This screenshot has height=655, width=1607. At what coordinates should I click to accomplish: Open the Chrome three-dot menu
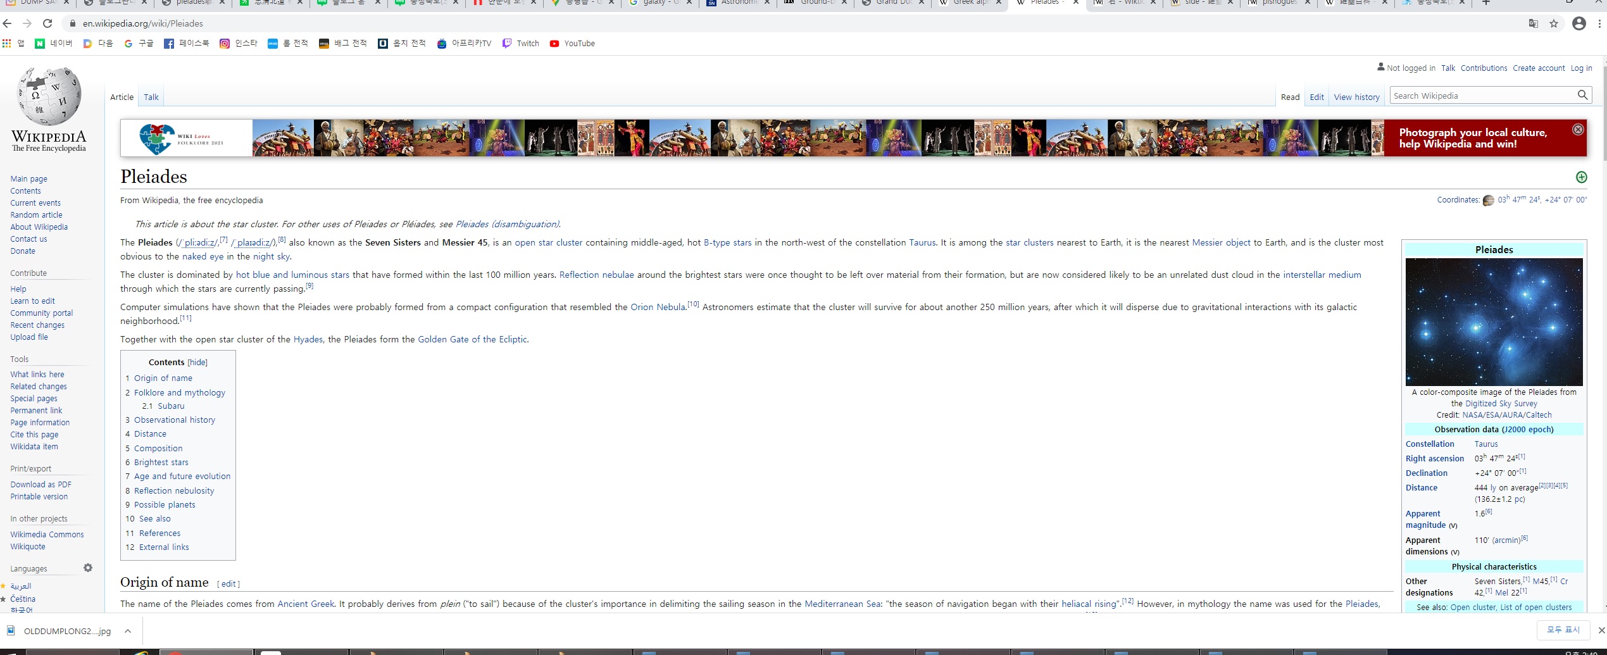click(x=1599, y=23)
